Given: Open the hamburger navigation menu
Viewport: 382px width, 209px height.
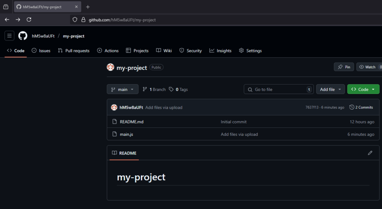Looking at the screenshot, I should coord(9,36).
